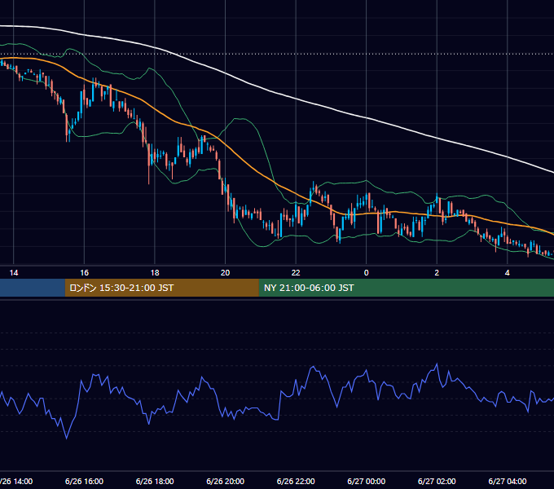Click the '16' hour label on price chart axis

point(84,273)
